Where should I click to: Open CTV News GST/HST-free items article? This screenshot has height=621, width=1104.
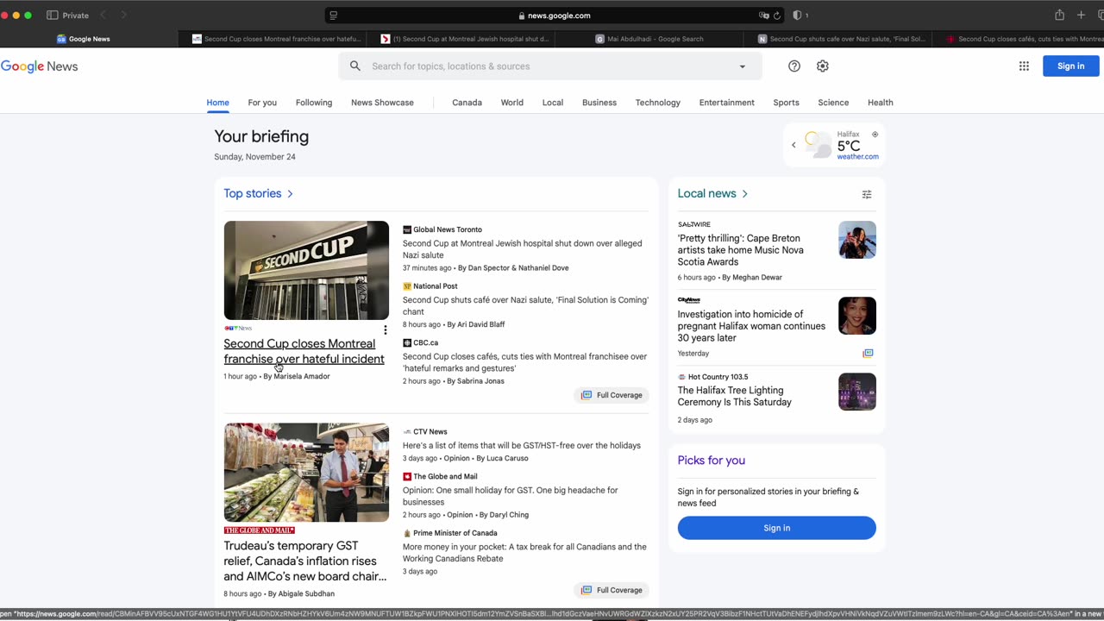[x=522, y=445]
